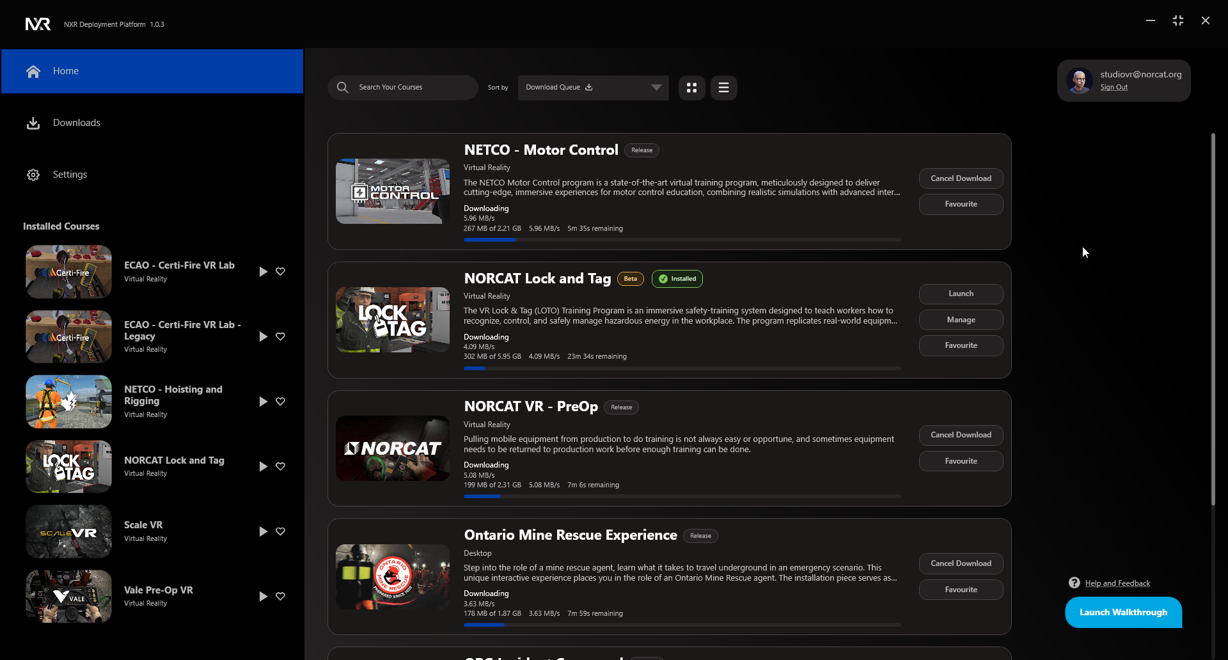This screenshot has width=1228, height=660.
Task: Toggle heart for sidebar NORCAT Lock and Tag
Action: 280,466
